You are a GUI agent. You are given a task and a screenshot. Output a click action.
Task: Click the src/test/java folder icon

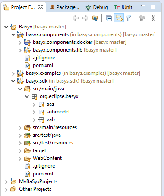tap(27, 135)
